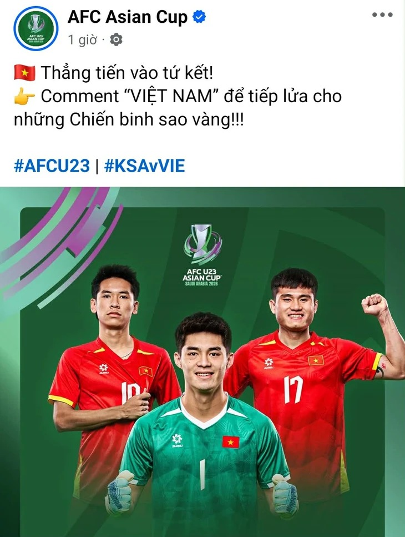Click the Vietnam flag emoji in post
Screen dimensions: 405x537
tap(24, 73)
